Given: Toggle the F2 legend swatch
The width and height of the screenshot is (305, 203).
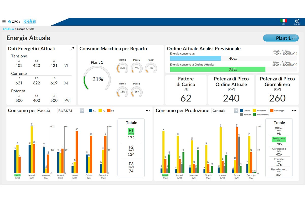Looking at the screenshot, I should [x=100, y=111].
